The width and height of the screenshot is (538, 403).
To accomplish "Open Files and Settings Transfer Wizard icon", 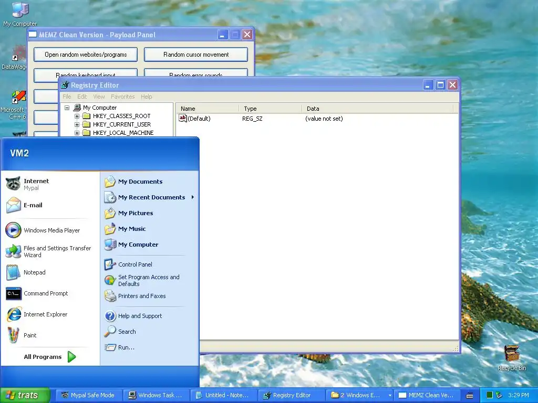I will 13,251.
